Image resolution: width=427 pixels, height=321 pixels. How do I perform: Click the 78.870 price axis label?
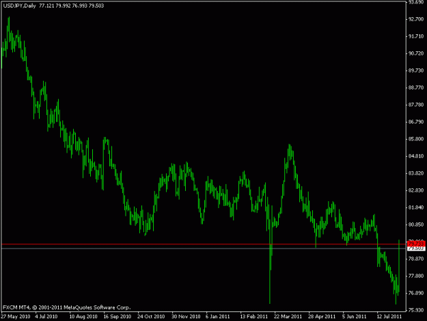point(416,259)
